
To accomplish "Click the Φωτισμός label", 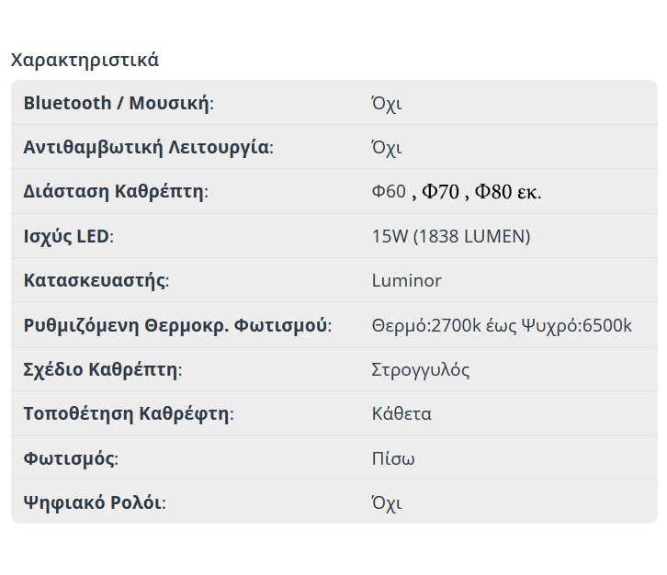I will tap(69, 458).
